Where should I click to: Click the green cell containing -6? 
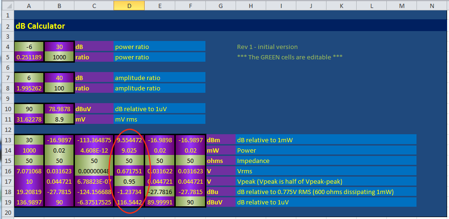click(29, 47)
